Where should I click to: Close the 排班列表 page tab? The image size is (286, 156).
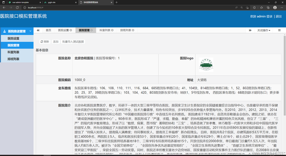133,30
